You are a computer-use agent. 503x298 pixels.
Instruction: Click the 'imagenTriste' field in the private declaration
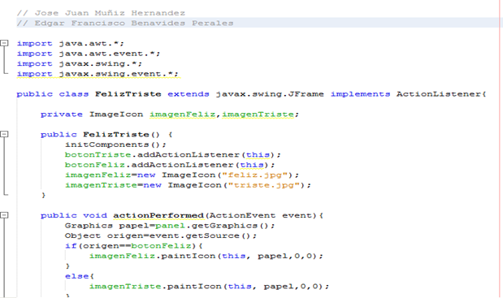coord(258,114)
